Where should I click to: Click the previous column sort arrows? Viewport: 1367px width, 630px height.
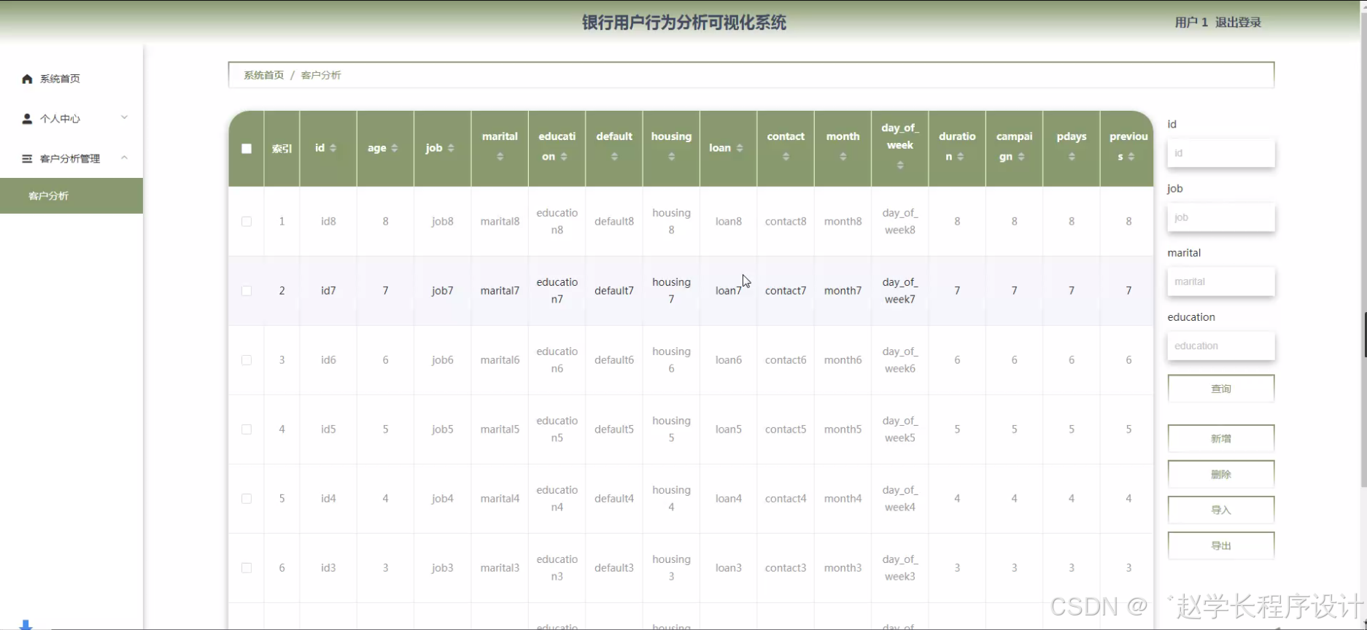(1131, 157)
